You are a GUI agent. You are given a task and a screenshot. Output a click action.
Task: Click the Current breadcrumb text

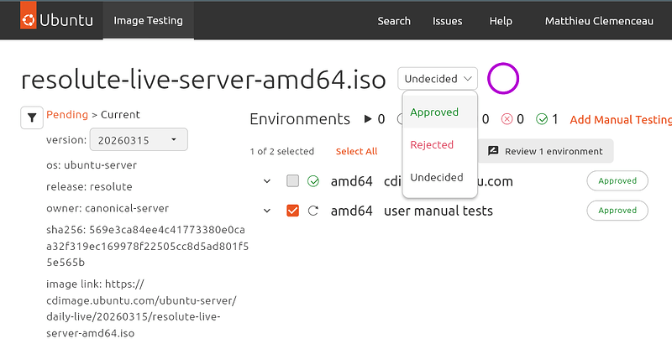click(120, 115)
